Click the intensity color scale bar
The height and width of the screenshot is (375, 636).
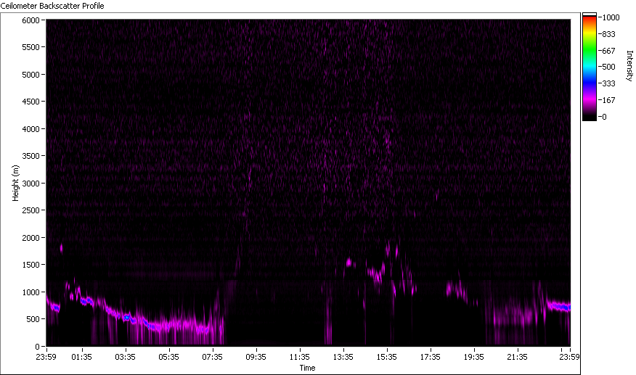[590, 67]
